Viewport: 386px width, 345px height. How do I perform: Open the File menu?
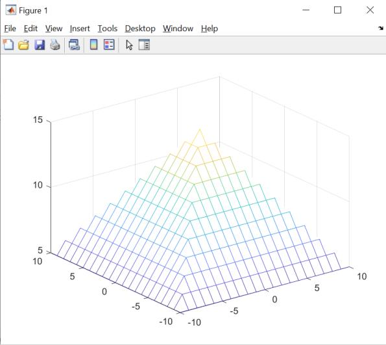point(10,29)
